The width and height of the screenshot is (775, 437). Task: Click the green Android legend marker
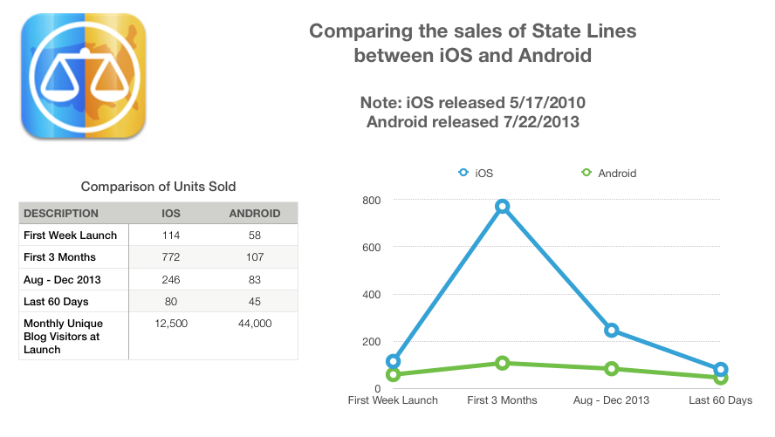click(586, 173)
